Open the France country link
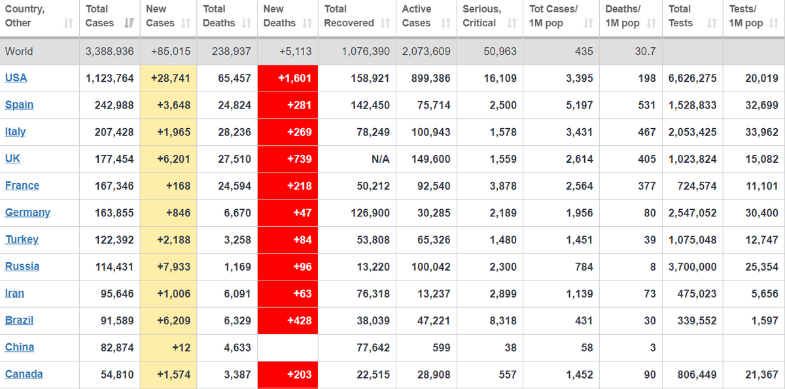The image size is (785, 389). pos(22,186)
